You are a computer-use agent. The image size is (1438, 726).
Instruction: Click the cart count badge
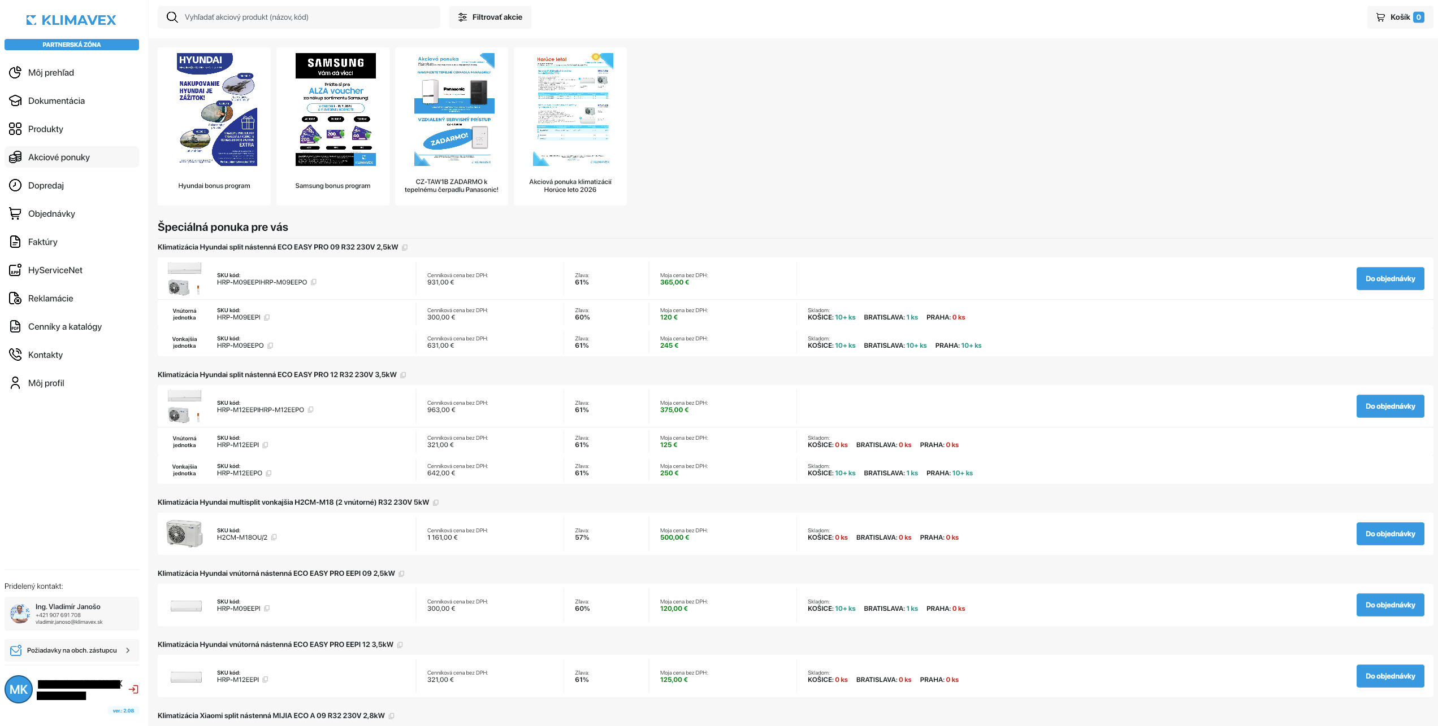coord(1419,17)
